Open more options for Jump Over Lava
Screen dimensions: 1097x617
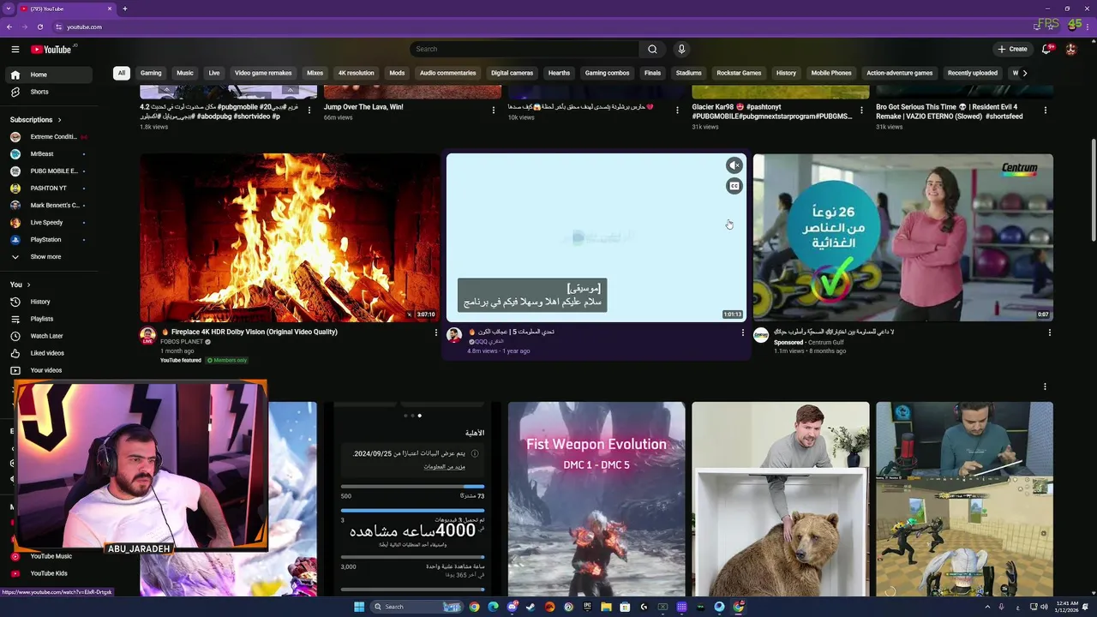point(494,110)
